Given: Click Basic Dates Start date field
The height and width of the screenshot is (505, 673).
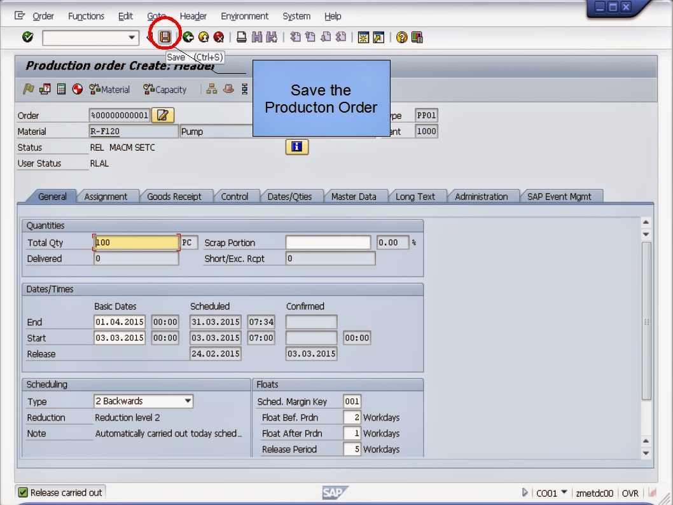Looking at the screenshot, I should click(120, 338).
